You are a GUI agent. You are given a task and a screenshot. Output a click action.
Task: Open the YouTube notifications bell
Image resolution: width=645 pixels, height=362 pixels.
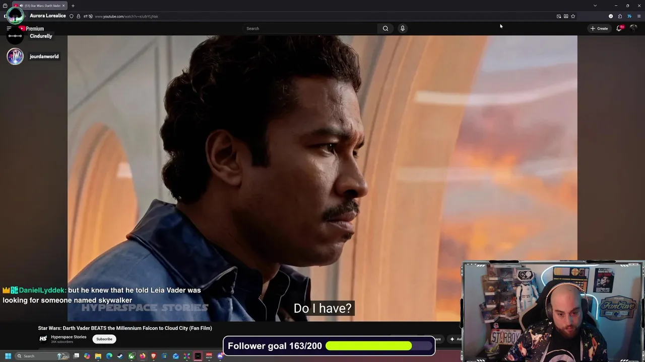coord(619,29)
